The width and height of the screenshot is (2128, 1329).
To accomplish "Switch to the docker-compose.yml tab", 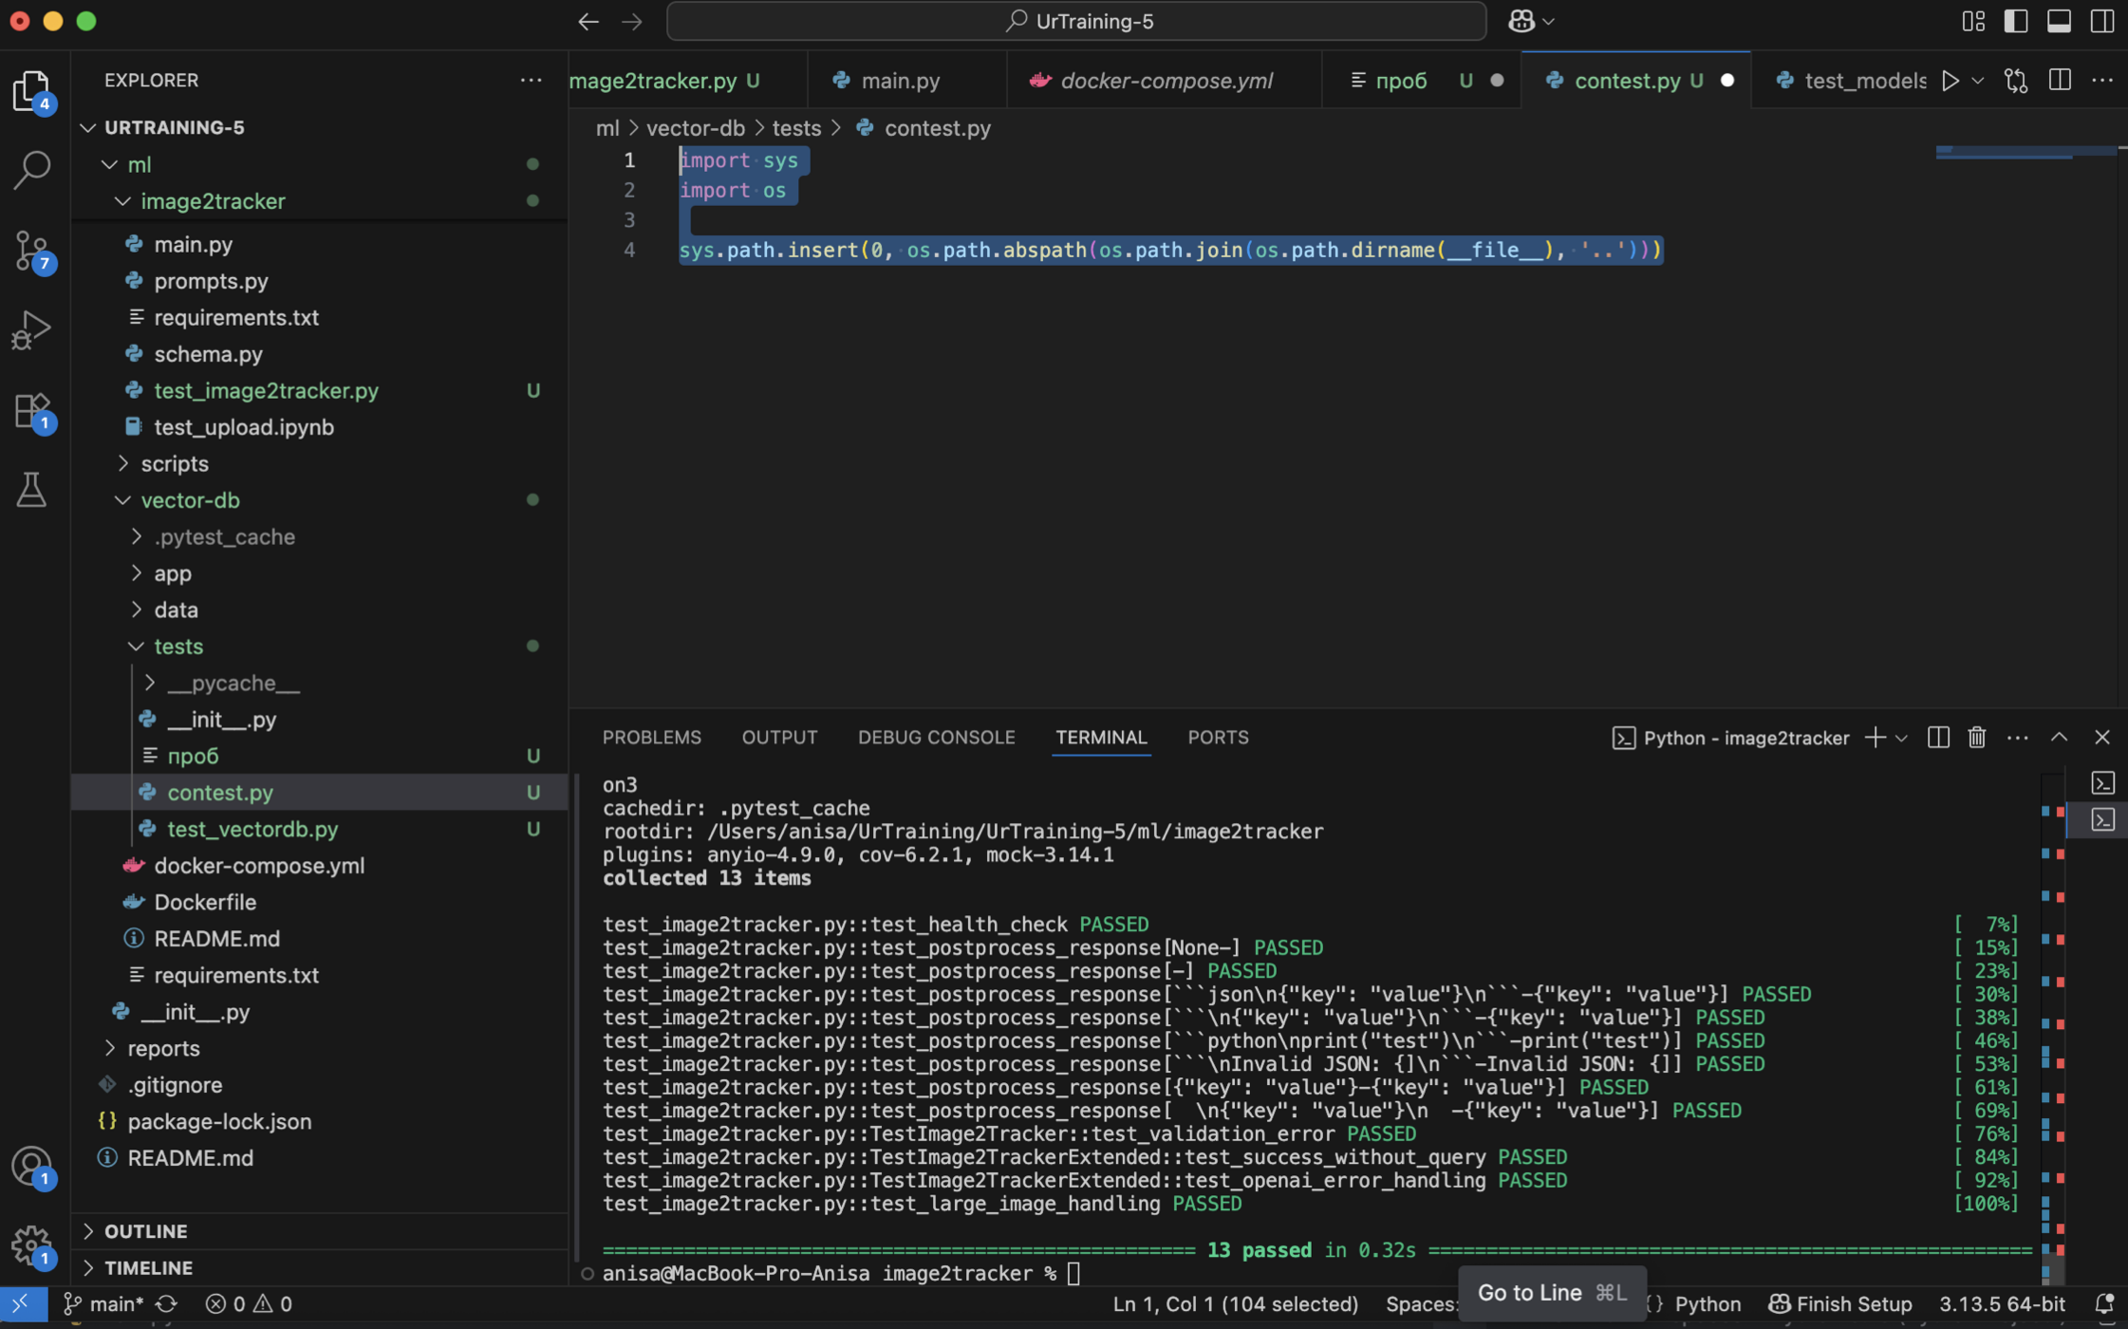I will pos(1166,81).
